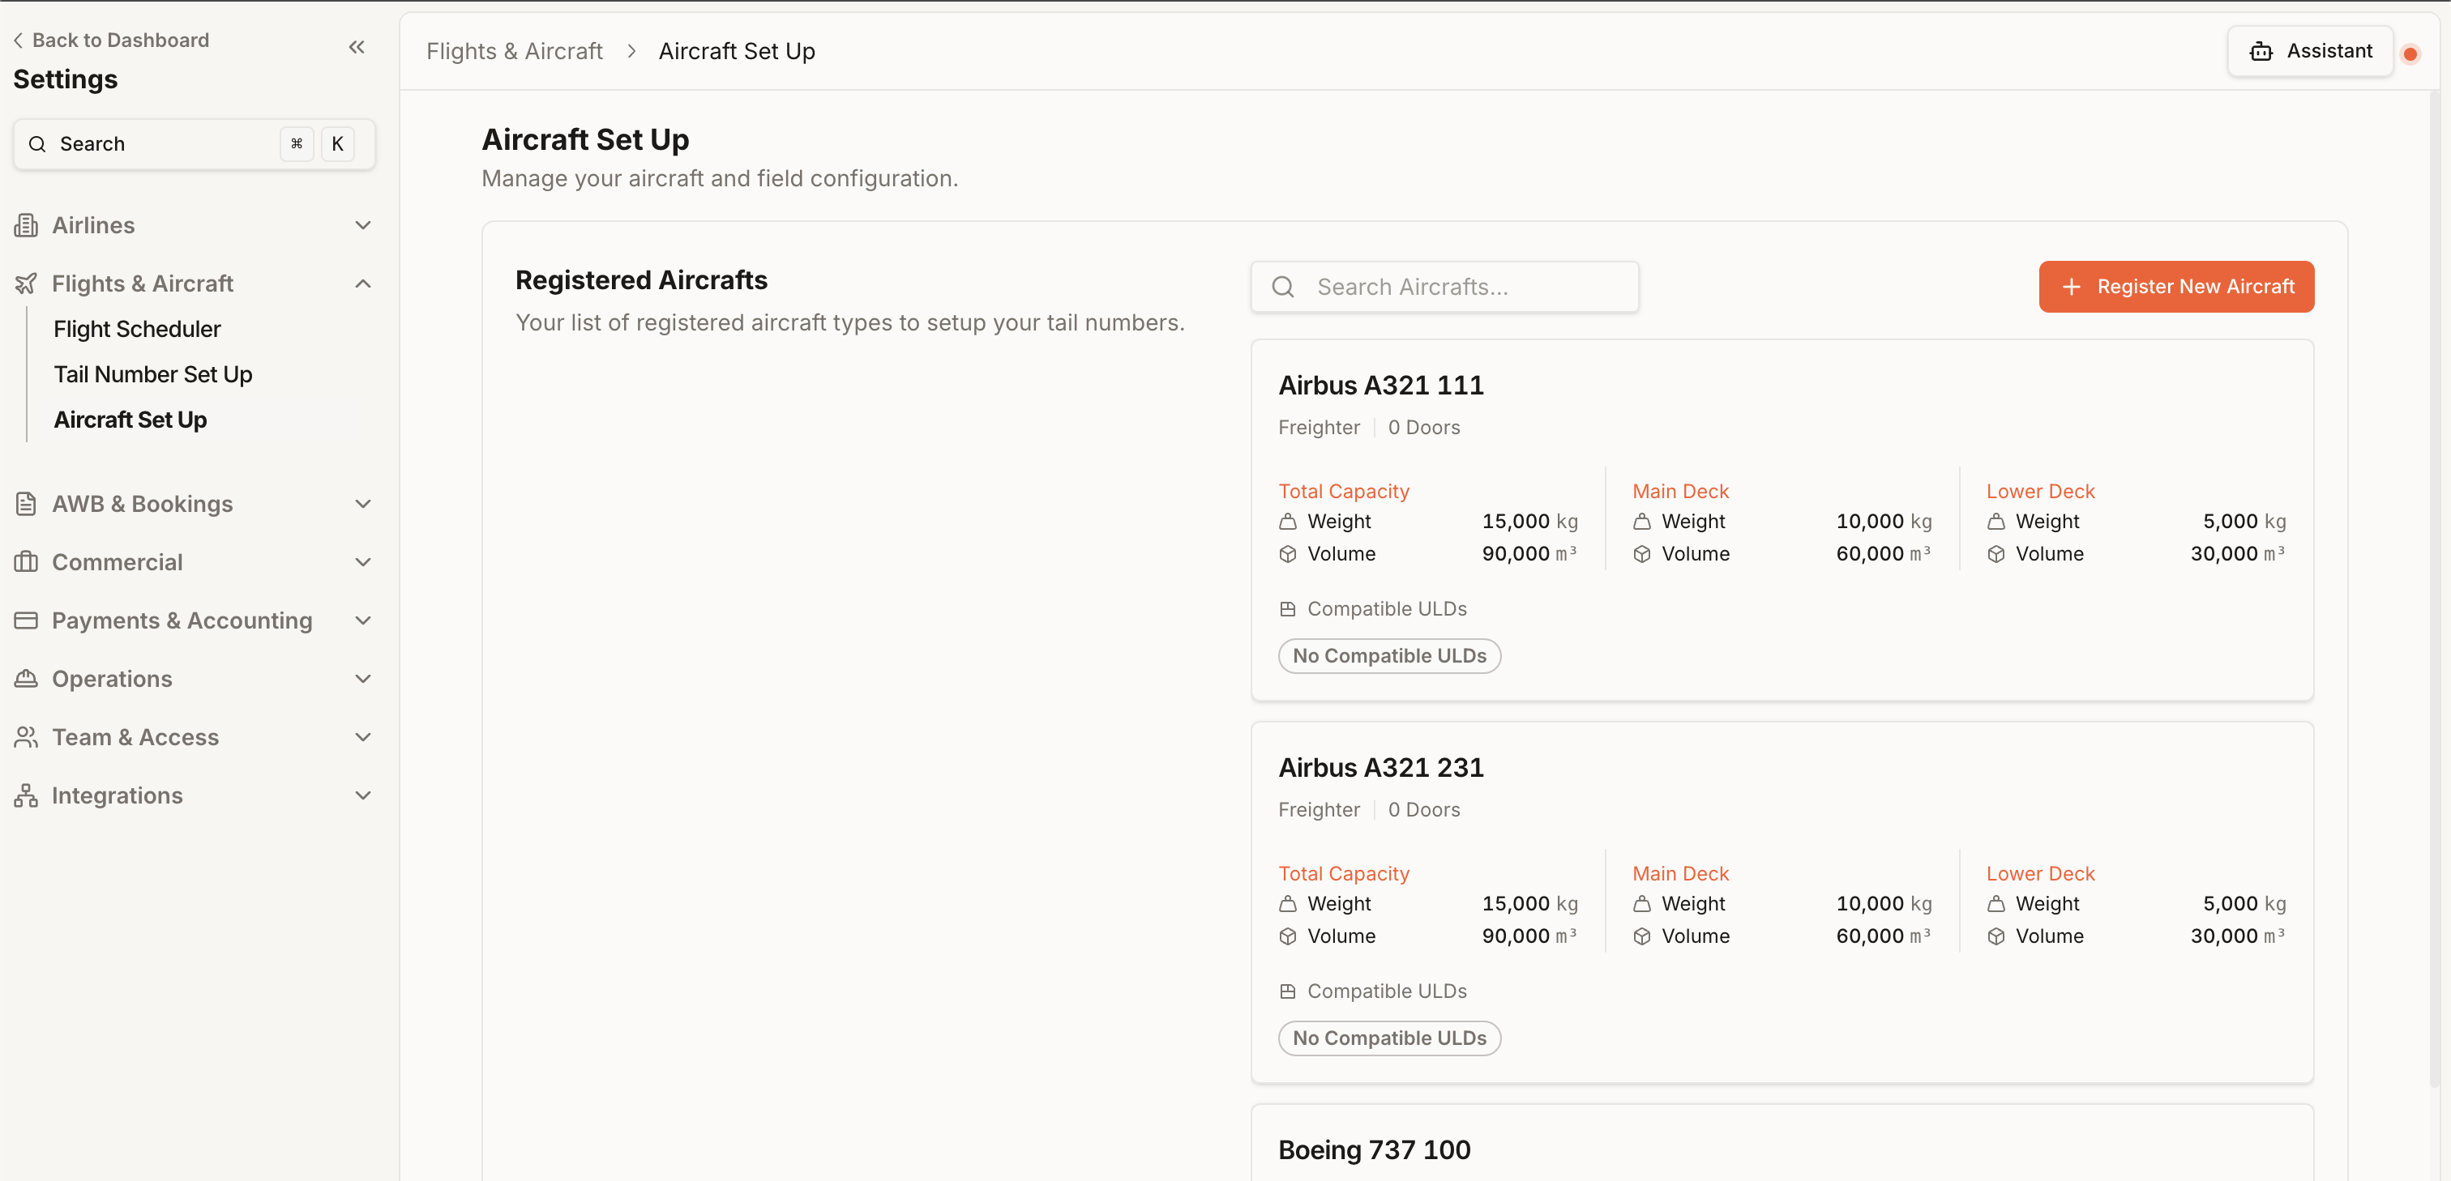
Task: Click the K shortcut key in Search
Action: pyautogui.click(x=337, y=144)
